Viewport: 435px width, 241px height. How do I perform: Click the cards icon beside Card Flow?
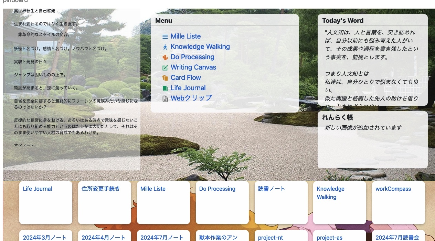pyautogui.click(x=165, y=78)
